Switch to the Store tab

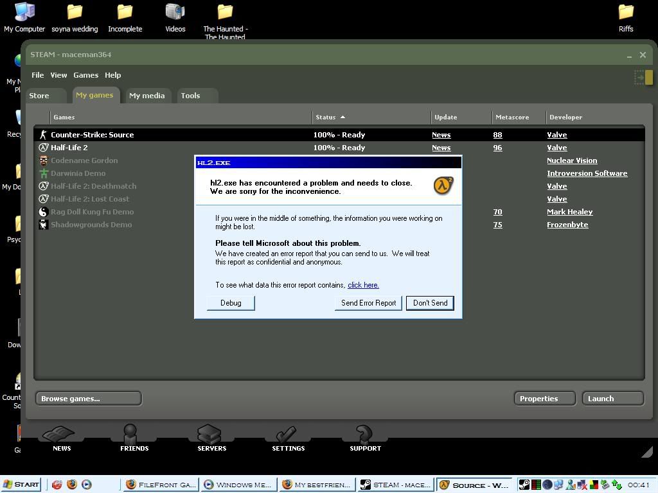[39, 96]
